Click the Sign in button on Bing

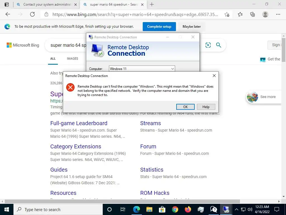point(275,45)
